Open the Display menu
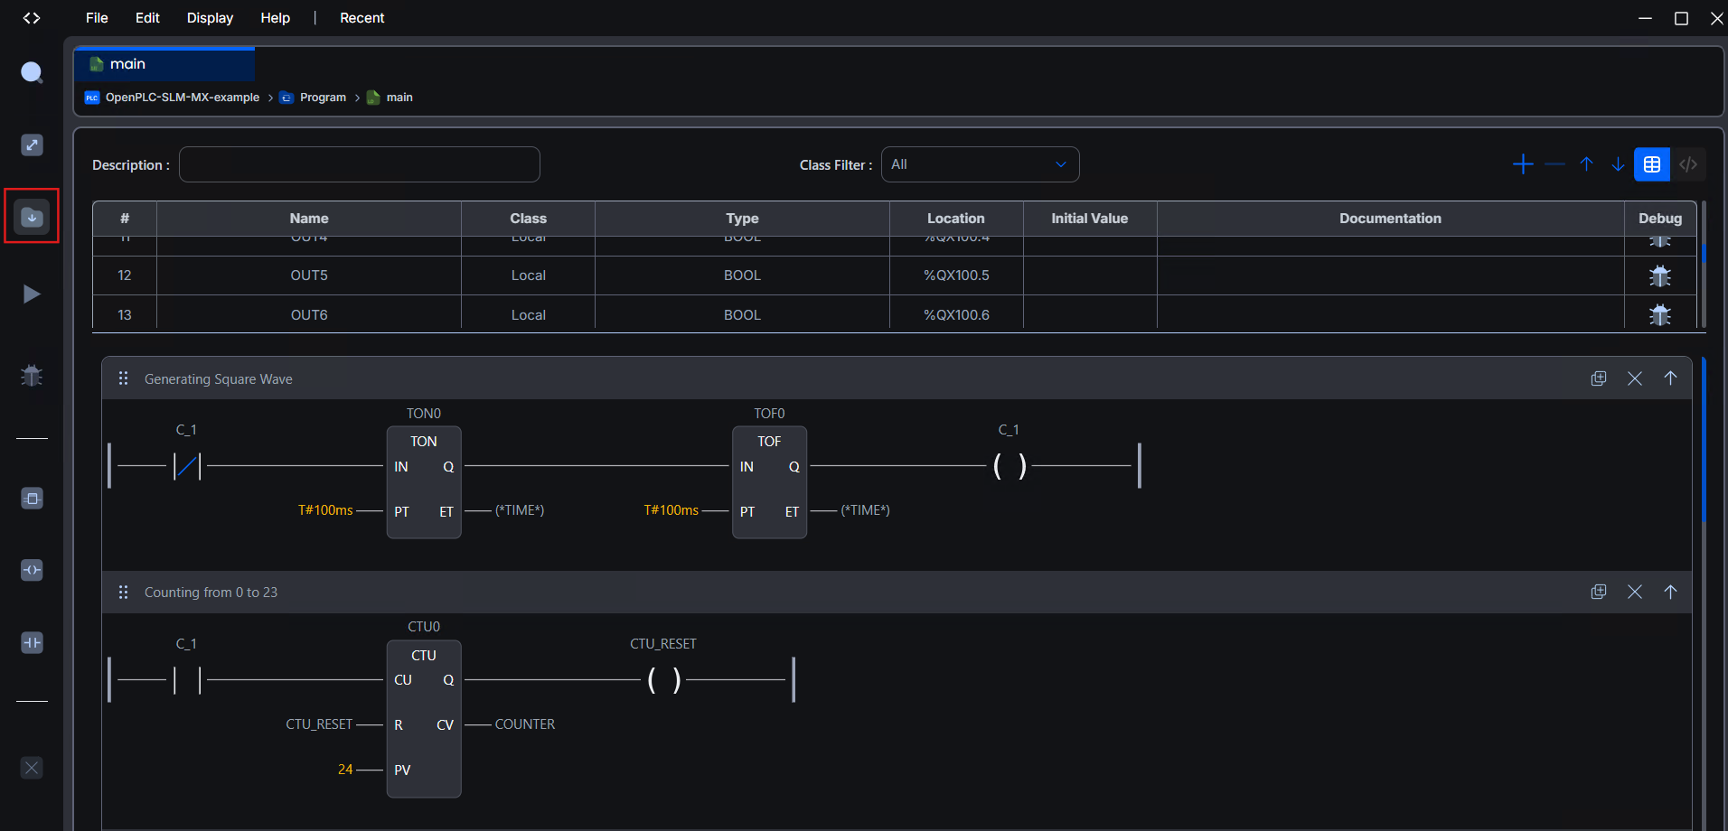 210,18
